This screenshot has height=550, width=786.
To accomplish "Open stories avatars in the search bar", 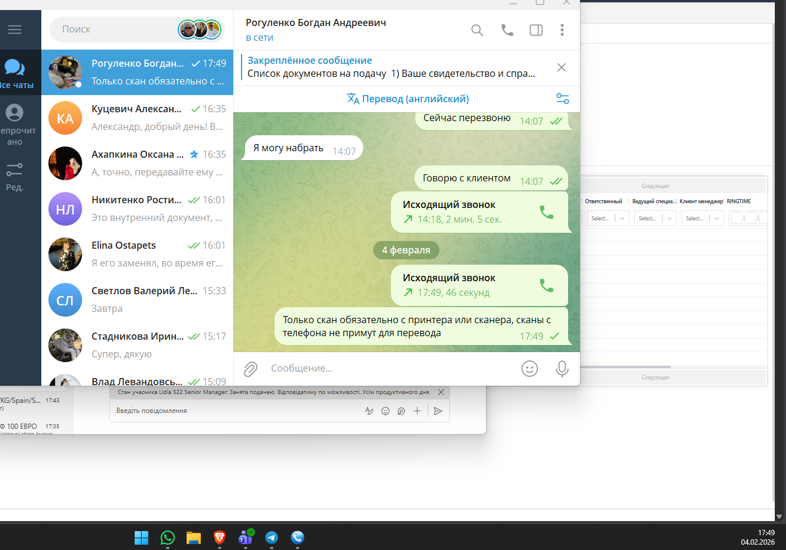I will pos(200,29).
